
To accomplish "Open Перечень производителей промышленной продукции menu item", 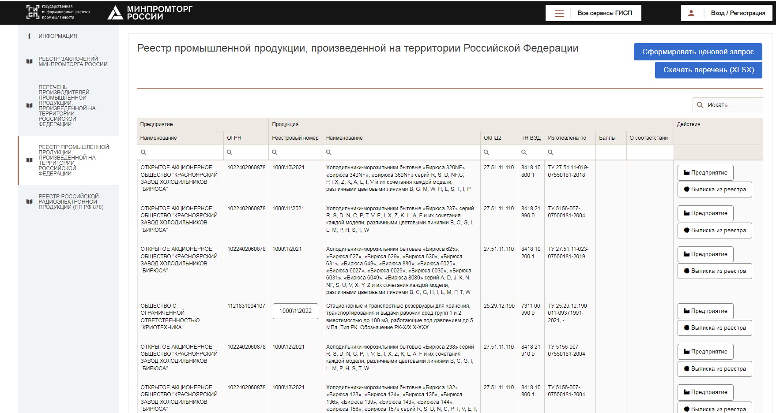I will pyautogui.click(x=67, y=106).
